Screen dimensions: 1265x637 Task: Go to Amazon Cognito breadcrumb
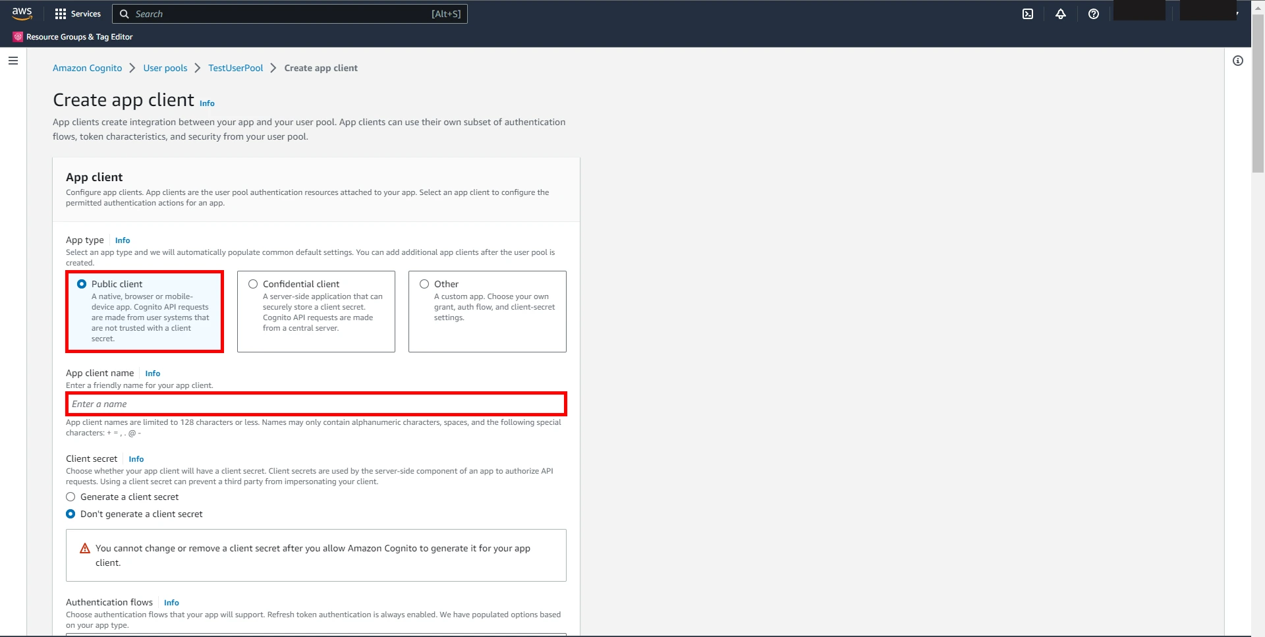(87, 68)
